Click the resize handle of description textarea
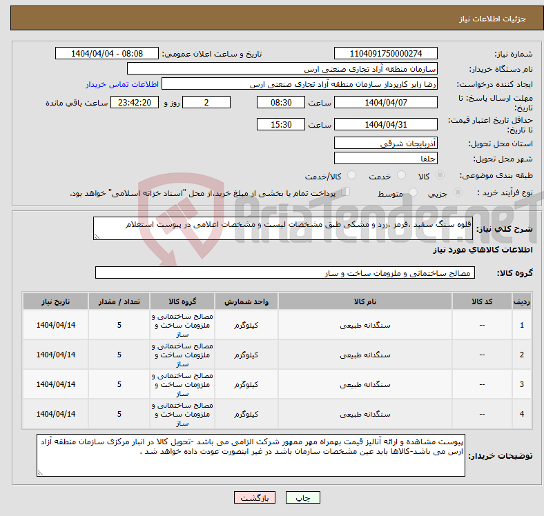The height and width of the screenshot is (516, 544). 97,237
